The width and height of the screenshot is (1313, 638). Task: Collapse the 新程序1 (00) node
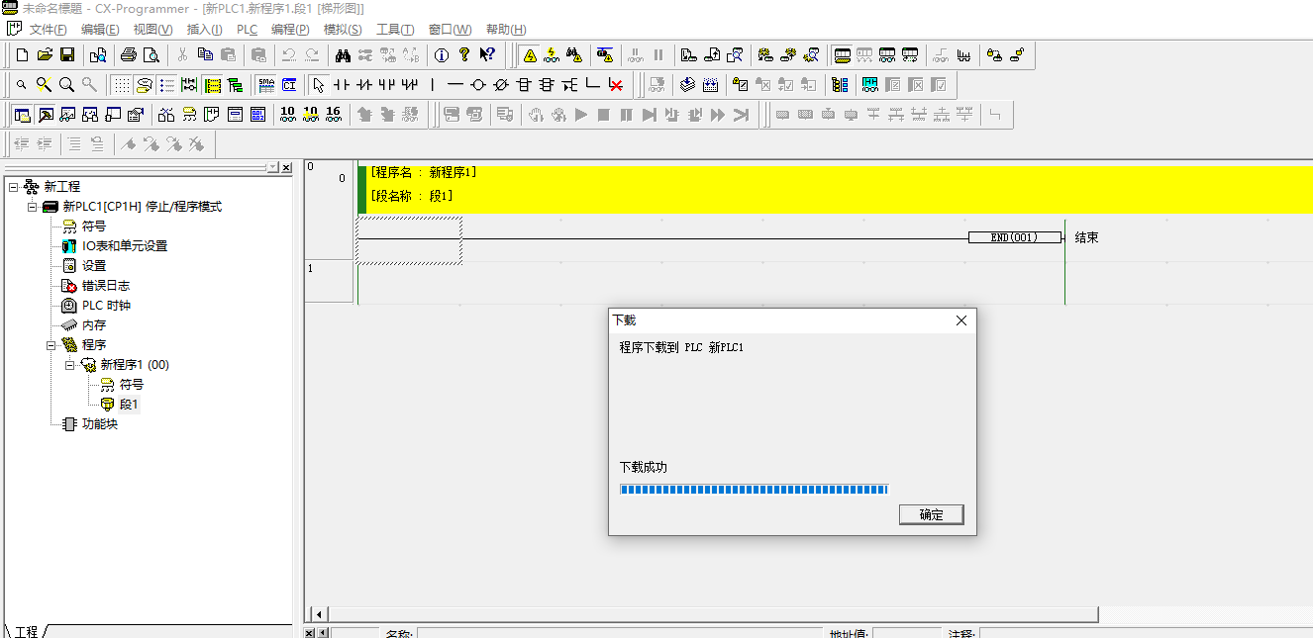[70, 365]
